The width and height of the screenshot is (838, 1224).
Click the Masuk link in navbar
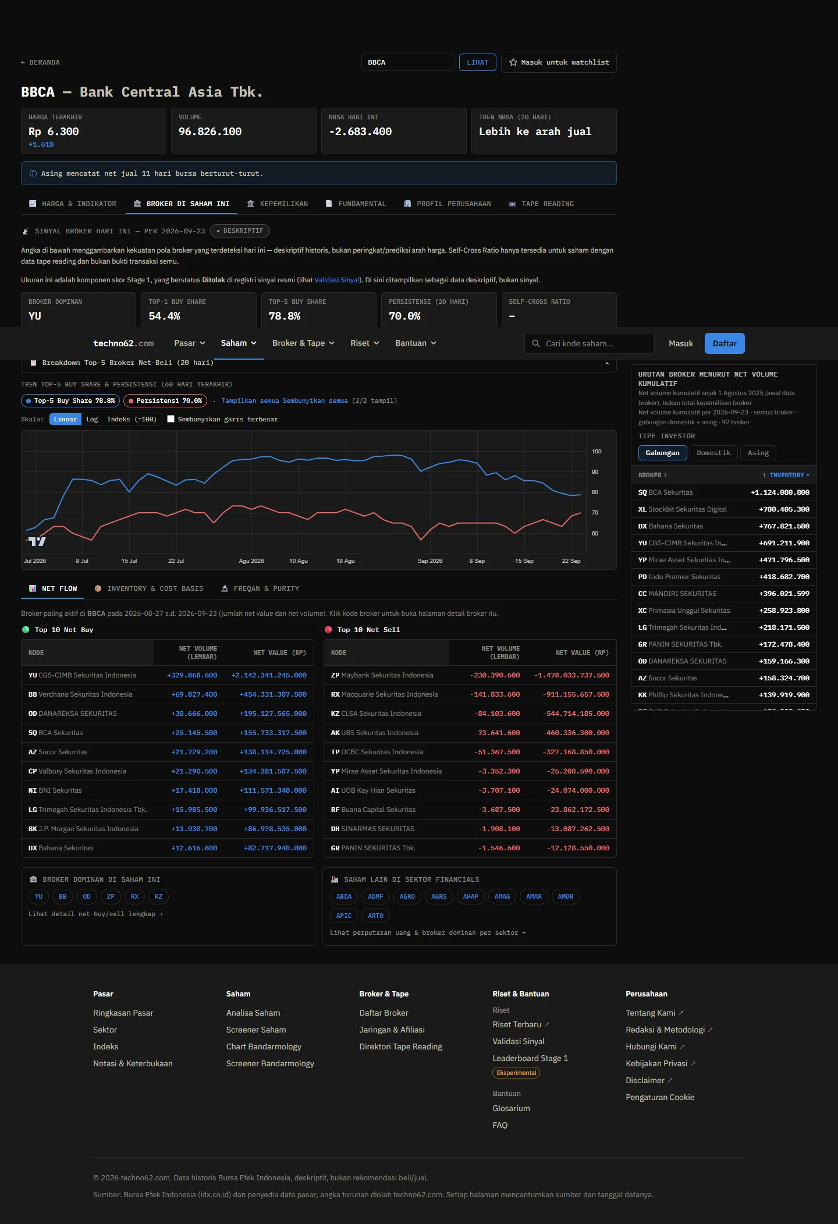[681, 343]
